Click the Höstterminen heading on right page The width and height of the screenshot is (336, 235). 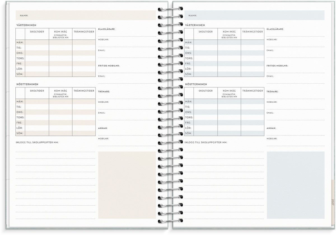point(196,84)
